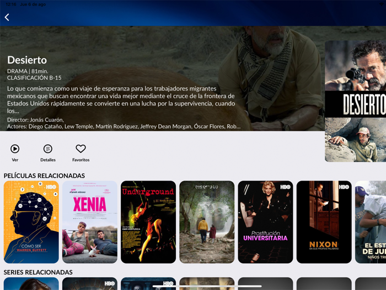The height and width of the screenshot is (290, 386).
Task: Open the Underground movie poster
Action: pyautogui.click(x=148, y=222)
